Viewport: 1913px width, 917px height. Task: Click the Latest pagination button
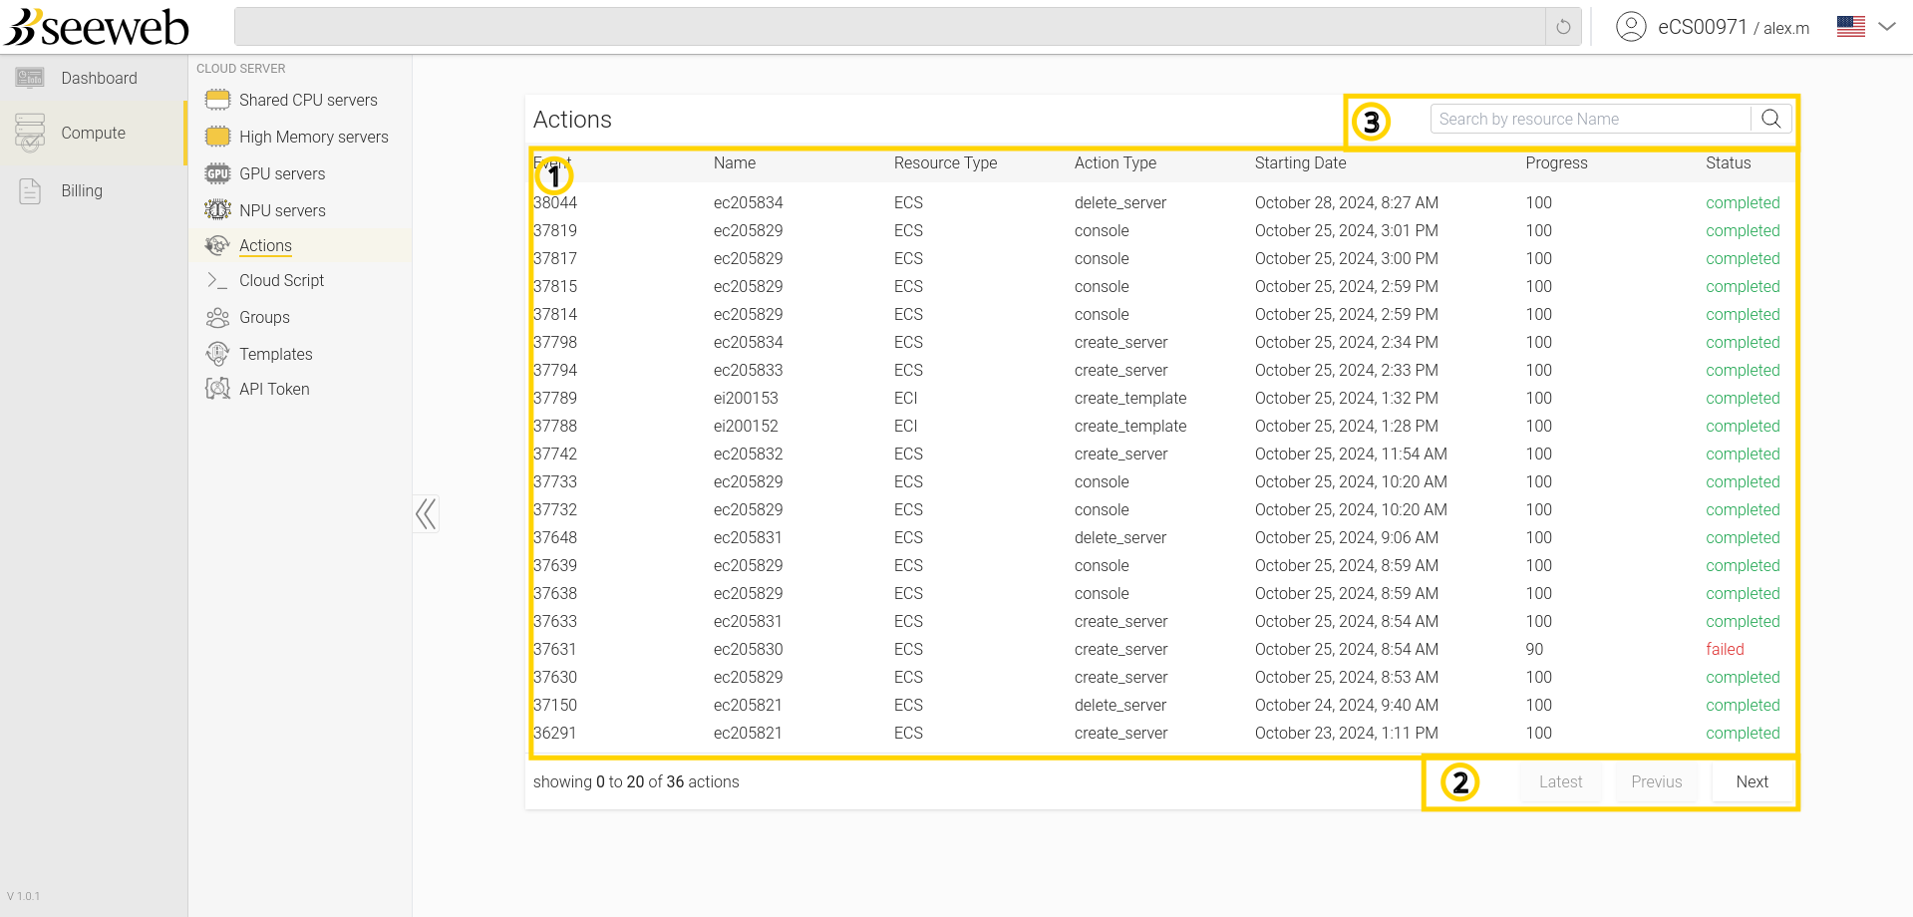tap(1560, 781)
